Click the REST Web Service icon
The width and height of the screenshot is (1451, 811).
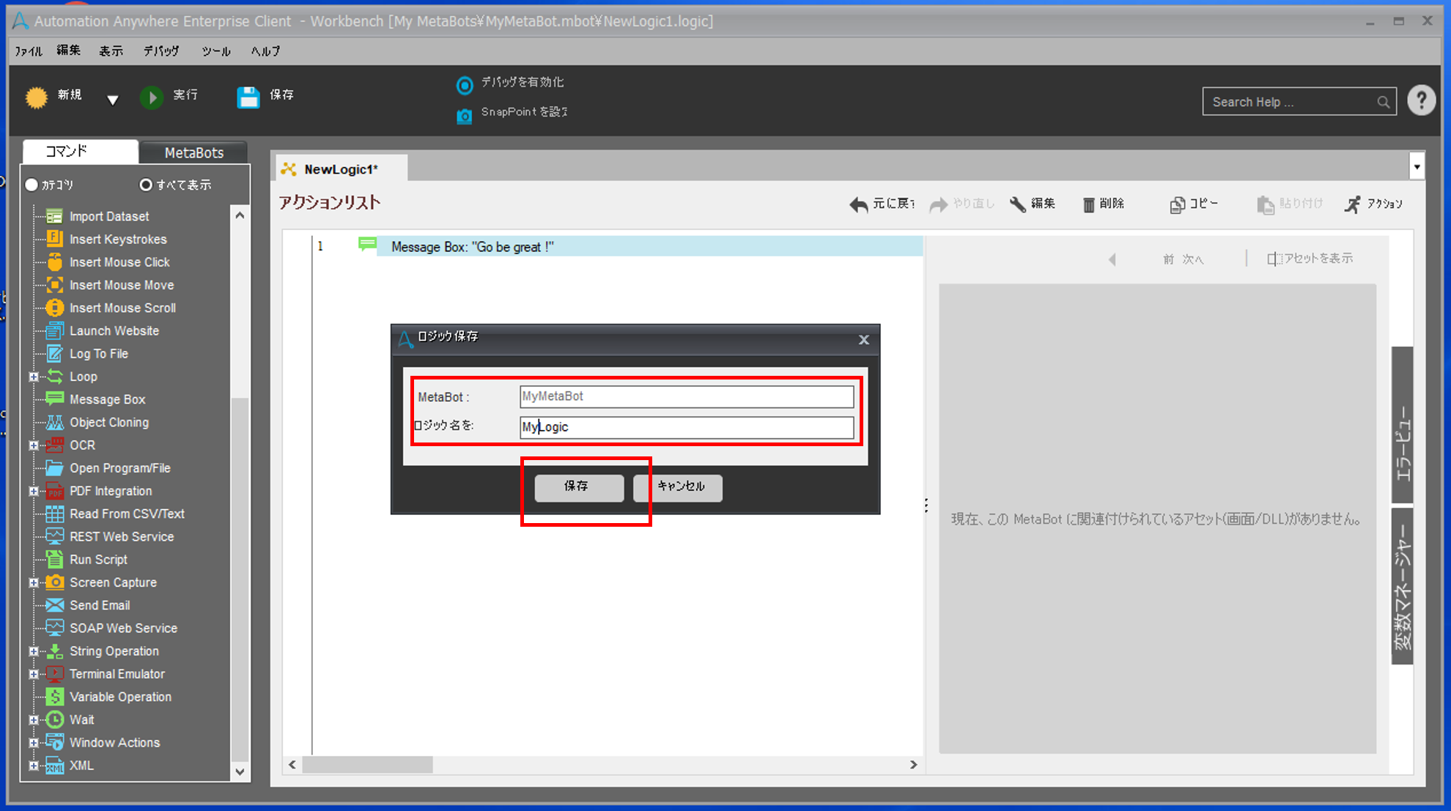(54, 536)
